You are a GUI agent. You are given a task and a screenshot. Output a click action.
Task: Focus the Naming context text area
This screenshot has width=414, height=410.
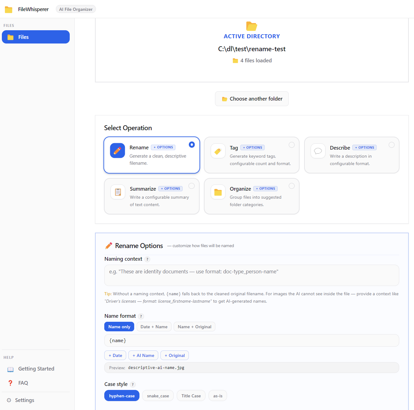click(252, 275)
